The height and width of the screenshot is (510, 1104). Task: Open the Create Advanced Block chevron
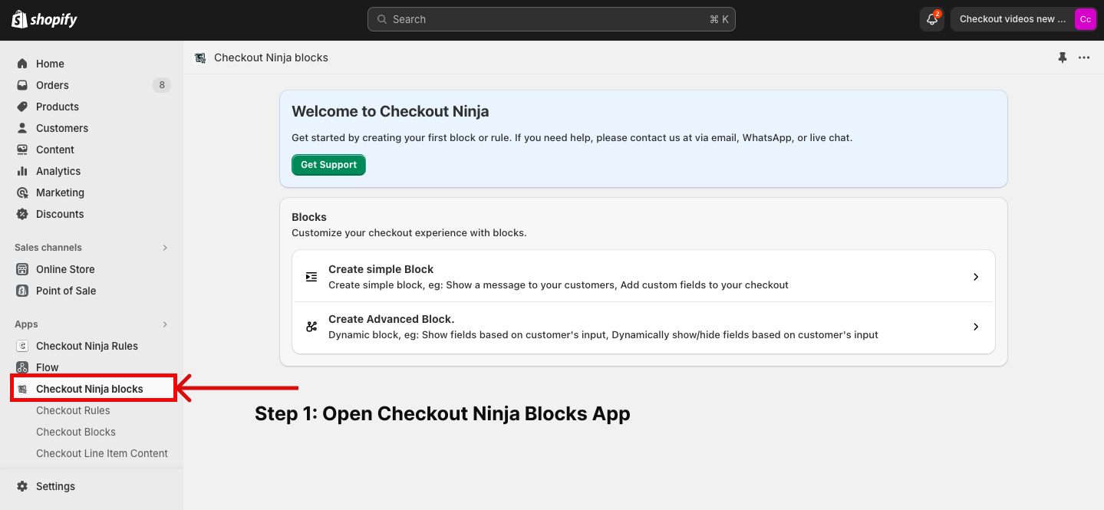pos(975,327)
